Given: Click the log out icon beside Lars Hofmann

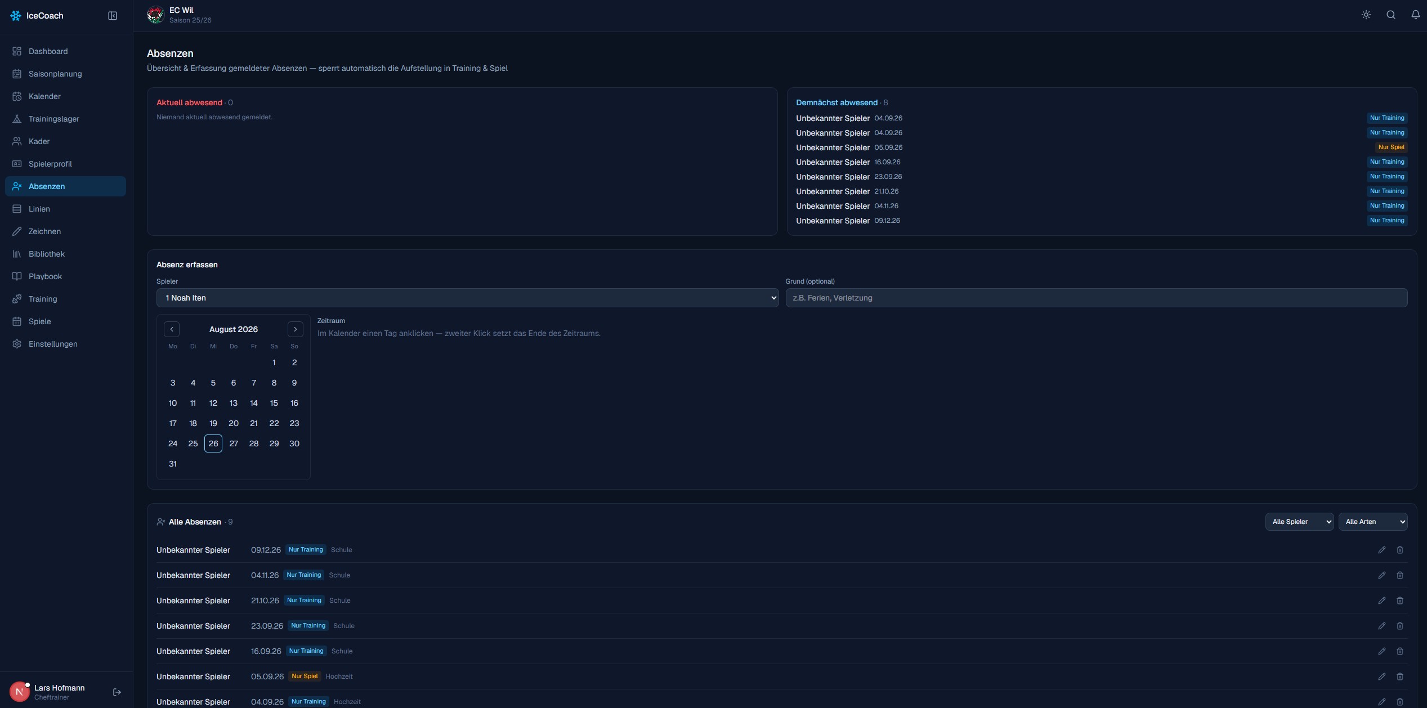Looking at the screenshot, I should [117, 692].
